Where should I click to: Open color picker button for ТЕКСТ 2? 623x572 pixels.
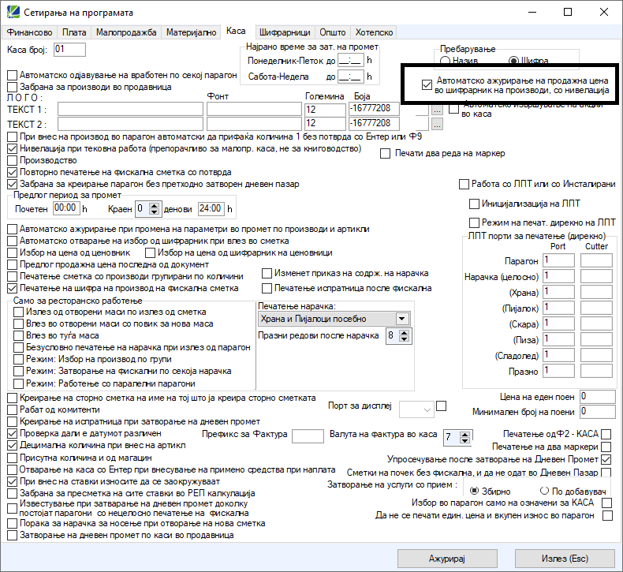click(437, 124)
